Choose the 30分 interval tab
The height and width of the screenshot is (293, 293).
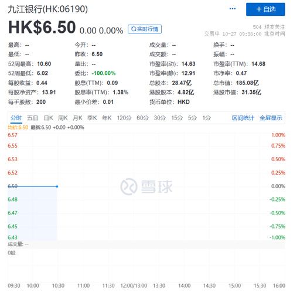pos(160,118)
